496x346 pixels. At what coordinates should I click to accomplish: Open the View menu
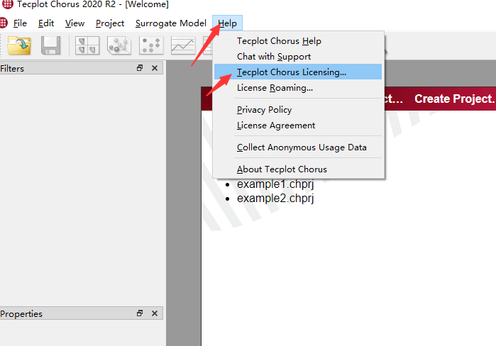click(x=75, y=23)
